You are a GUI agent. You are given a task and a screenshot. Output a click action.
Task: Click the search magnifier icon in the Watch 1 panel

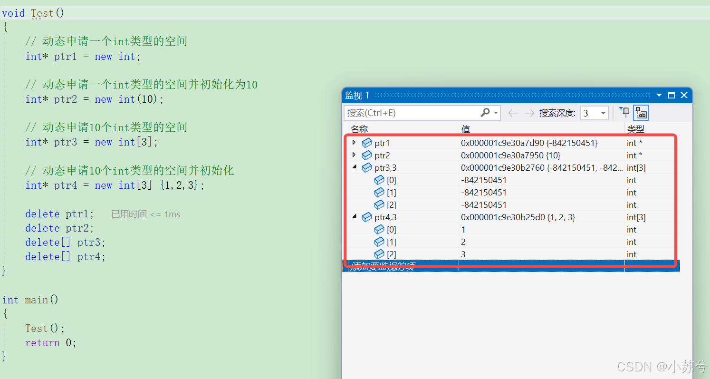485,113
